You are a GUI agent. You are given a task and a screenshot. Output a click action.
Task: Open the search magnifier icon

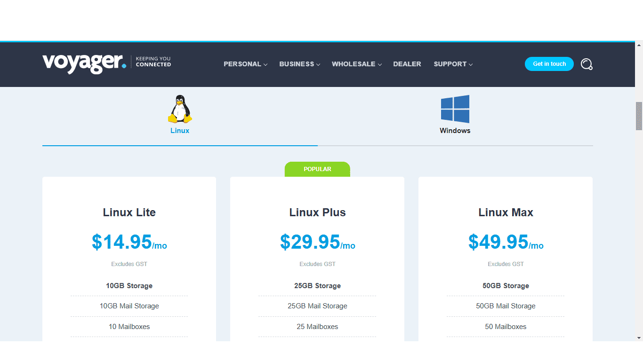[587, 64]
